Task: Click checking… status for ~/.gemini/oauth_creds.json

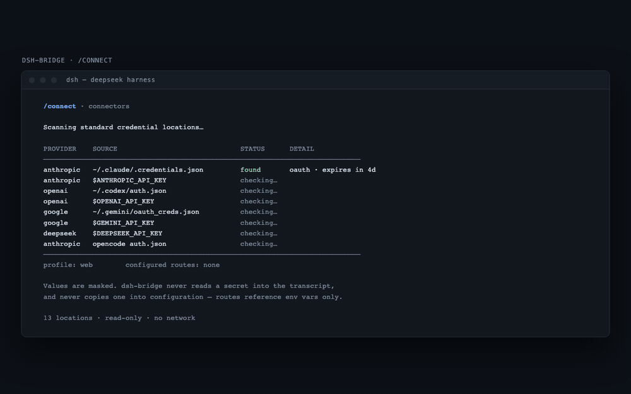Action: click(258, 211)
